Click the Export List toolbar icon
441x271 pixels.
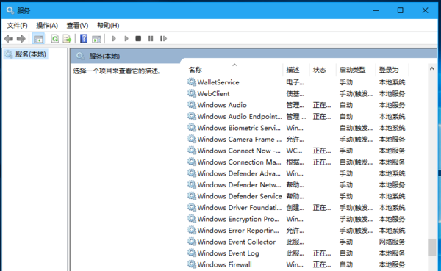67,38
